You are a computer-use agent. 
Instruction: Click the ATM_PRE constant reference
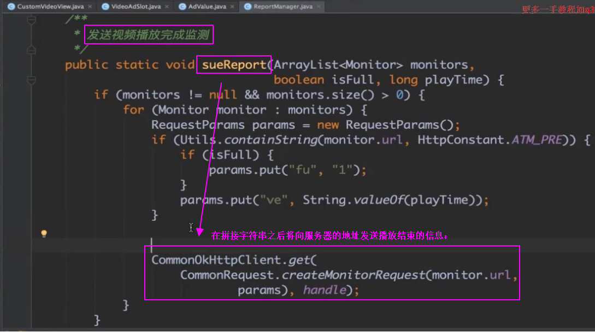(x=537, y=140)
